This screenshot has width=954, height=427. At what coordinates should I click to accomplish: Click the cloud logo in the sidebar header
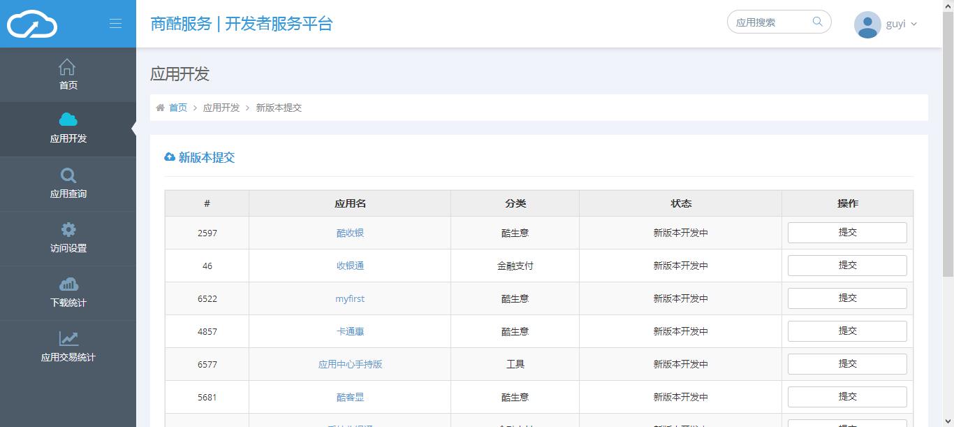32,24
